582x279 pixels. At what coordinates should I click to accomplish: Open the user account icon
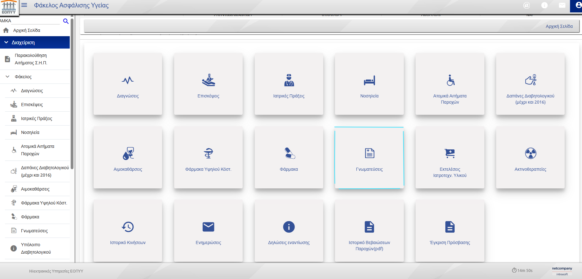(x=578, y=5)
